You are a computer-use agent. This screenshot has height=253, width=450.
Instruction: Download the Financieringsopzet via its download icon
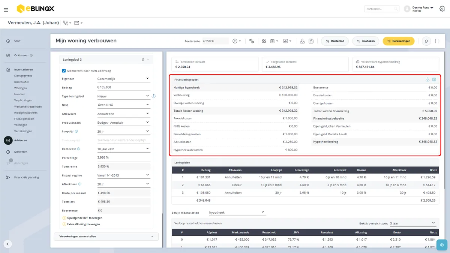[427, 79]
